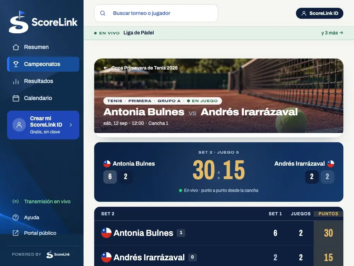
Task: Click the person icon in ScoreLink ID button
Action: coord(304,13)
